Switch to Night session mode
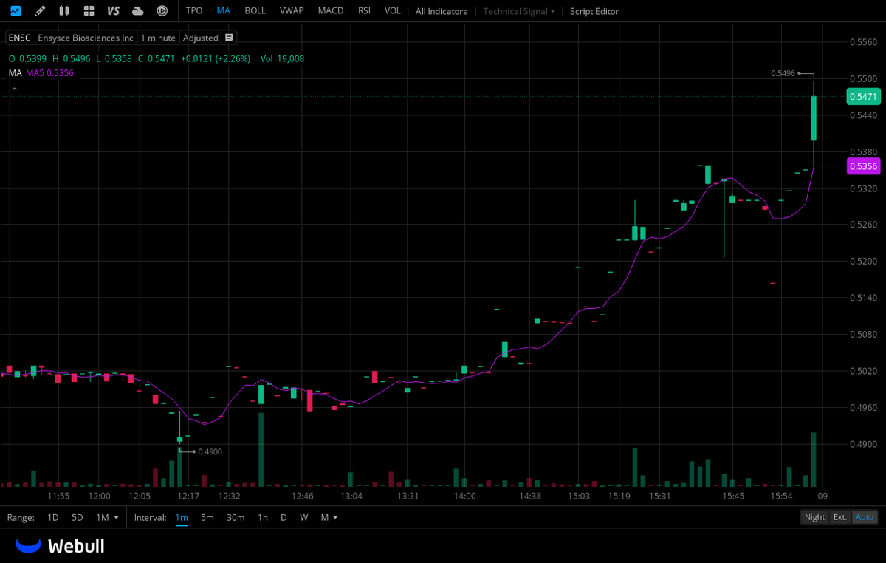886x563 pixels. click(x=815, y=517)
